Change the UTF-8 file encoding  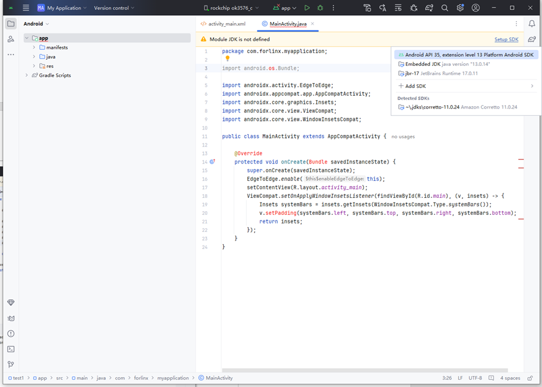tap(475, 378)
